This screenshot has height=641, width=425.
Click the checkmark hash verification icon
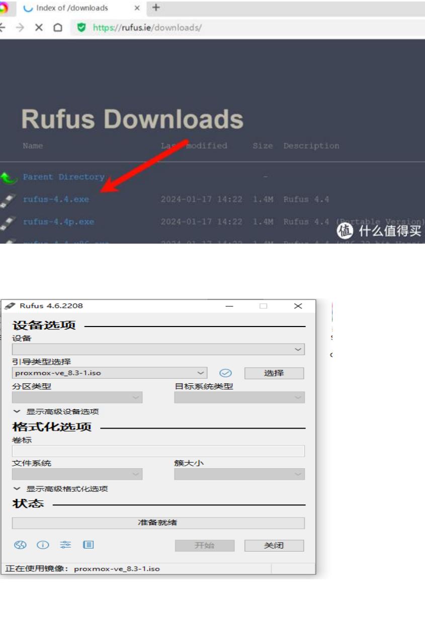tap(226, 373)
